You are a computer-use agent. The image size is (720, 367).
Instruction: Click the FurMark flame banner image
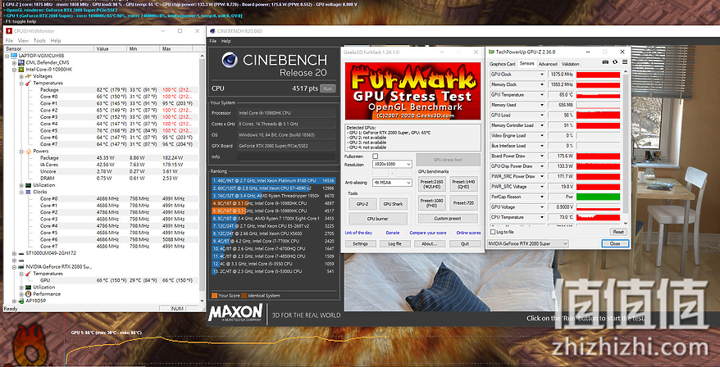(x=412, y=91)
